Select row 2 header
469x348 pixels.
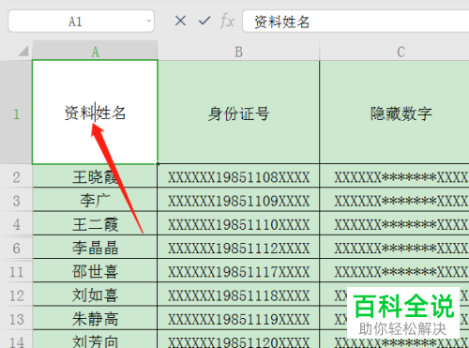pos(16,176)
